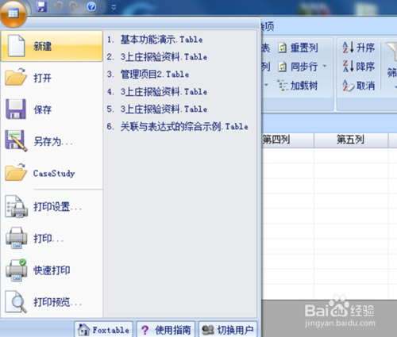Click the save icon in quick access toolbar

click(x=41, y=6)
